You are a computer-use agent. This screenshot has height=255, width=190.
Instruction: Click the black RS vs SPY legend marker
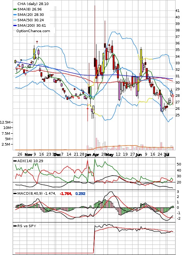point(15,226)
